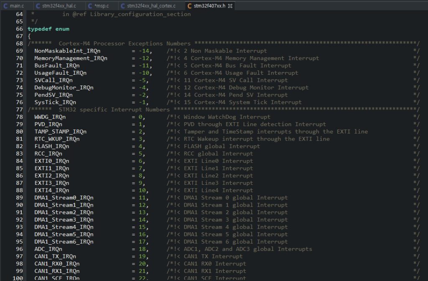This screenshot has width=428, height=281.
Task: Open the stm32f4xx_hal_cortex.c tab
Action: click(148, 6)
